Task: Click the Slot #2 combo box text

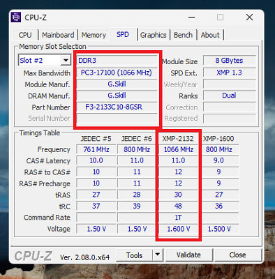Action: tap(39, 61)
